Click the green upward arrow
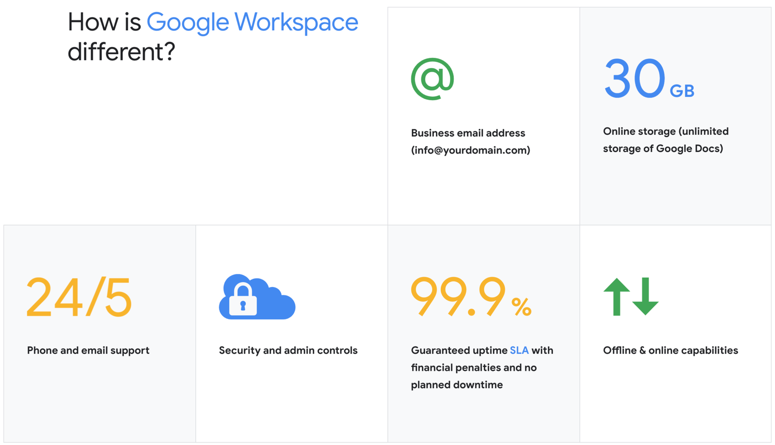Screen dimensions: 775x445 pos(617,296)
